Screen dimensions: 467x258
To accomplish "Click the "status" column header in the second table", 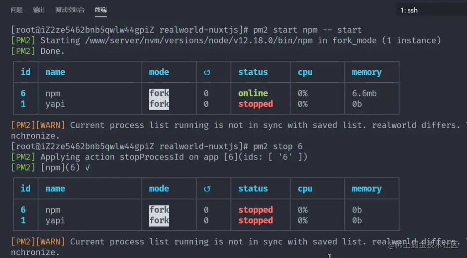I will tap(253, 189).
